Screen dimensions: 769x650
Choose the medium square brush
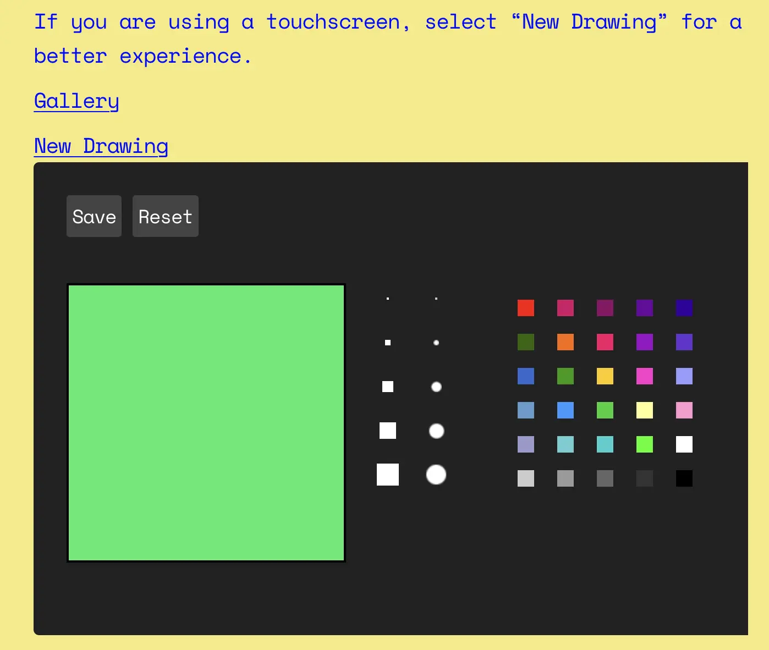388,387
